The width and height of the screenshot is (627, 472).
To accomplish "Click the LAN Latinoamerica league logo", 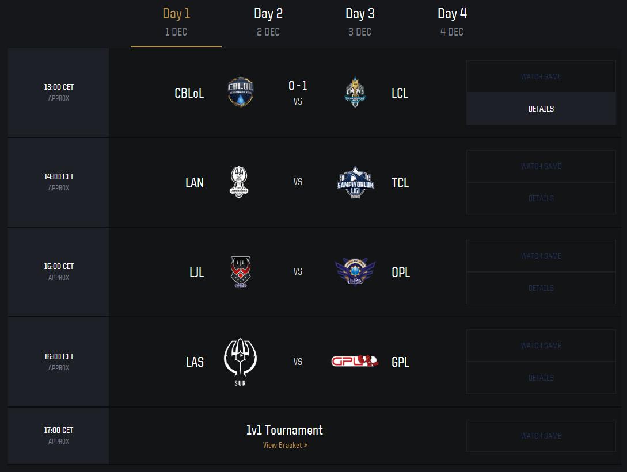I will tap(239, 182).
